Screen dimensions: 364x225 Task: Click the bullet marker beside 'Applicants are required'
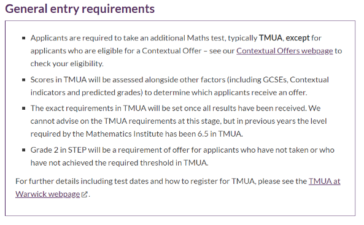[x=24, y=38]
